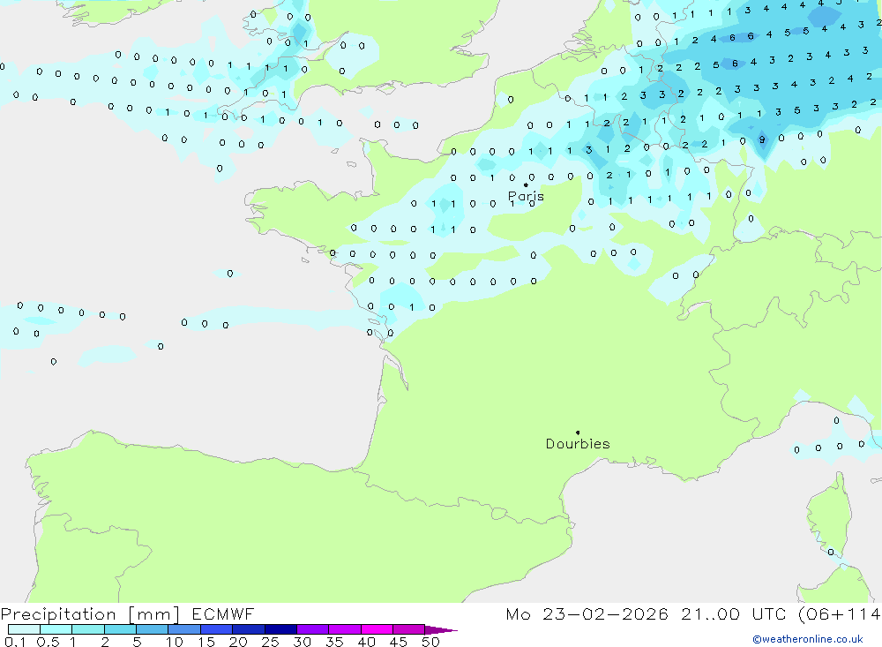Screen dimensions: 882x647
Task: Click the blue legend swatch after 10
Action: 184,629
